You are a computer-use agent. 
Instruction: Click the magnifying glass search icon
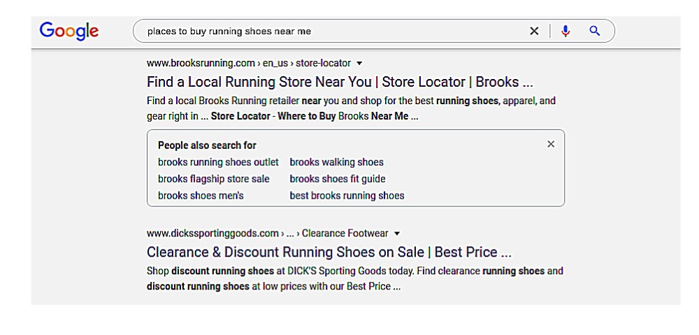pos(595,31)
